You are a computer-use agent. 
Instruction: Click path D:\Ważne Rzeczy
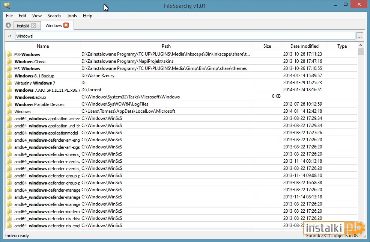pos(98,76)
